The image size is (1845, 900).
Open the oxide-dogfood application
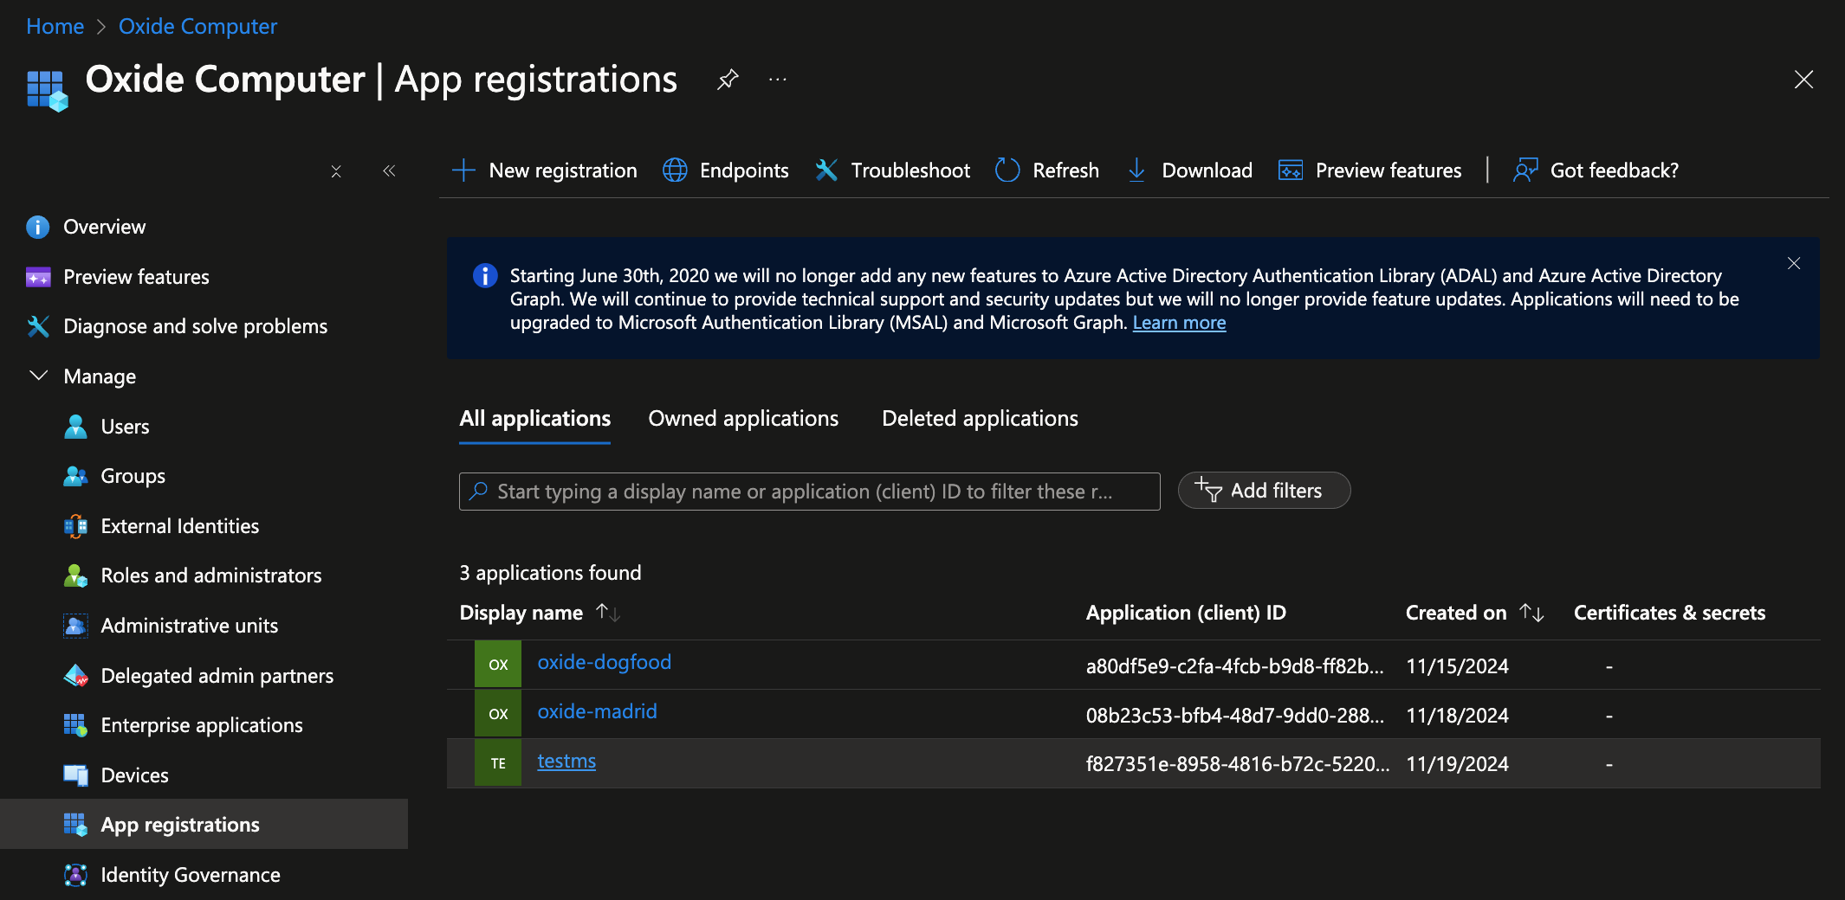tap(604, 663)
